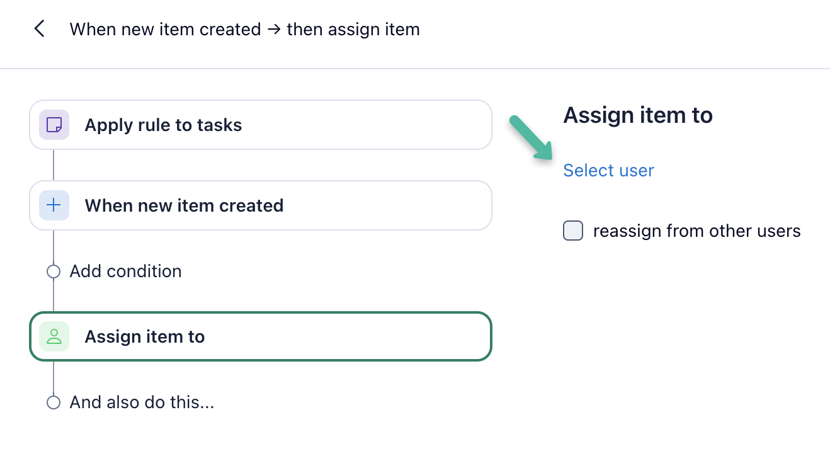Click the blue plus icon on trigger card
The image size is (830, 451).
[x=54, y=205]
